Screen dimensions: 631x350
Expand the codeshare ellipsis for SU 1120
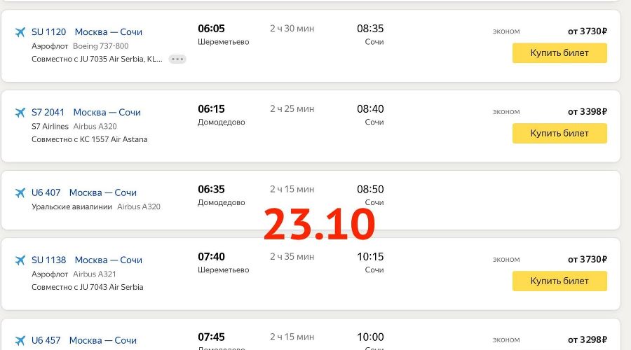pos(177,59)
